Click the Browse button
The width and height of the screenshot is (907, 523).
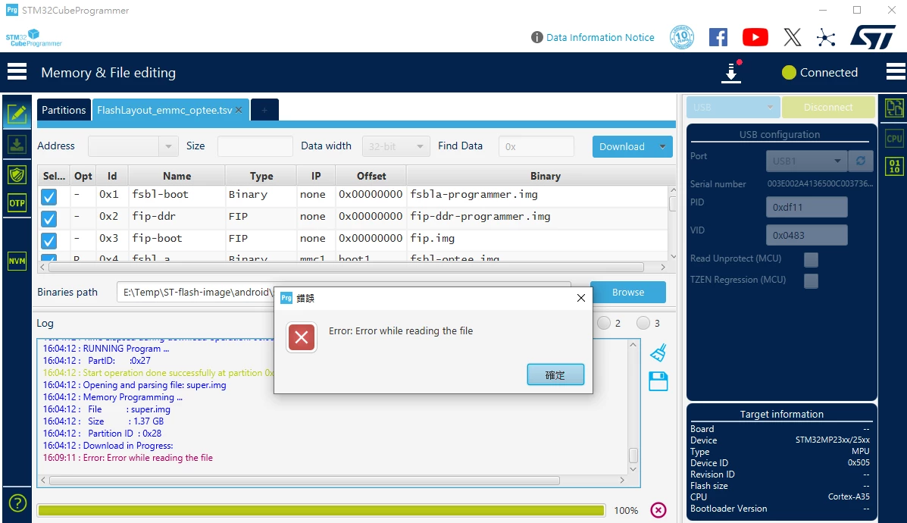point(628,292)
